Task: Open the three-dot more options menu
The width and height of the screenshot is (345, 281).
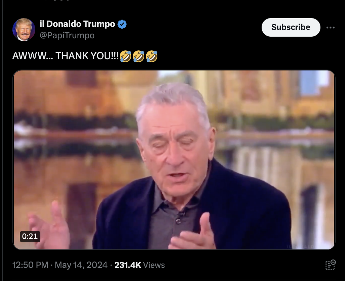Action: pos(330,28)
